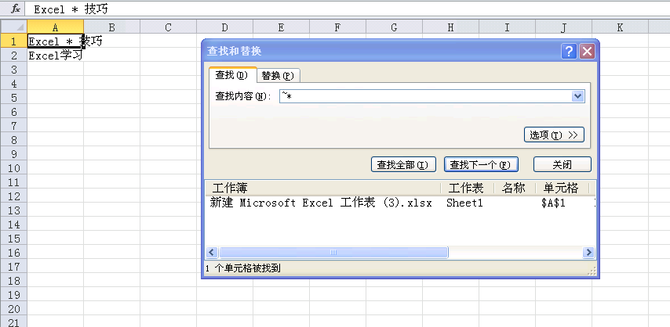Click the 查找全部 button
Image resolution: width=670 pixels, height=327 pixels.
click(403, 164)
